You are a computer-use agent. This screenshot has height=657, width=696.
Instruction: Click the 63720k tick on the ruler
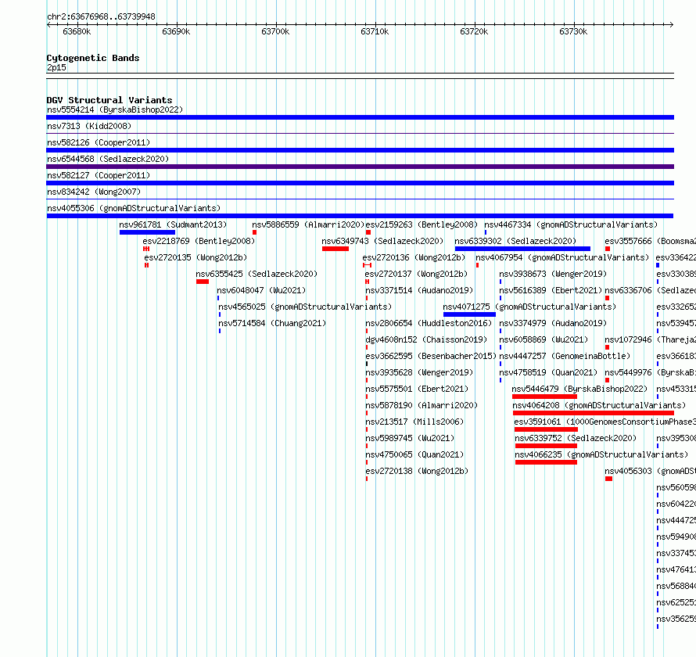tap(474, 31)
